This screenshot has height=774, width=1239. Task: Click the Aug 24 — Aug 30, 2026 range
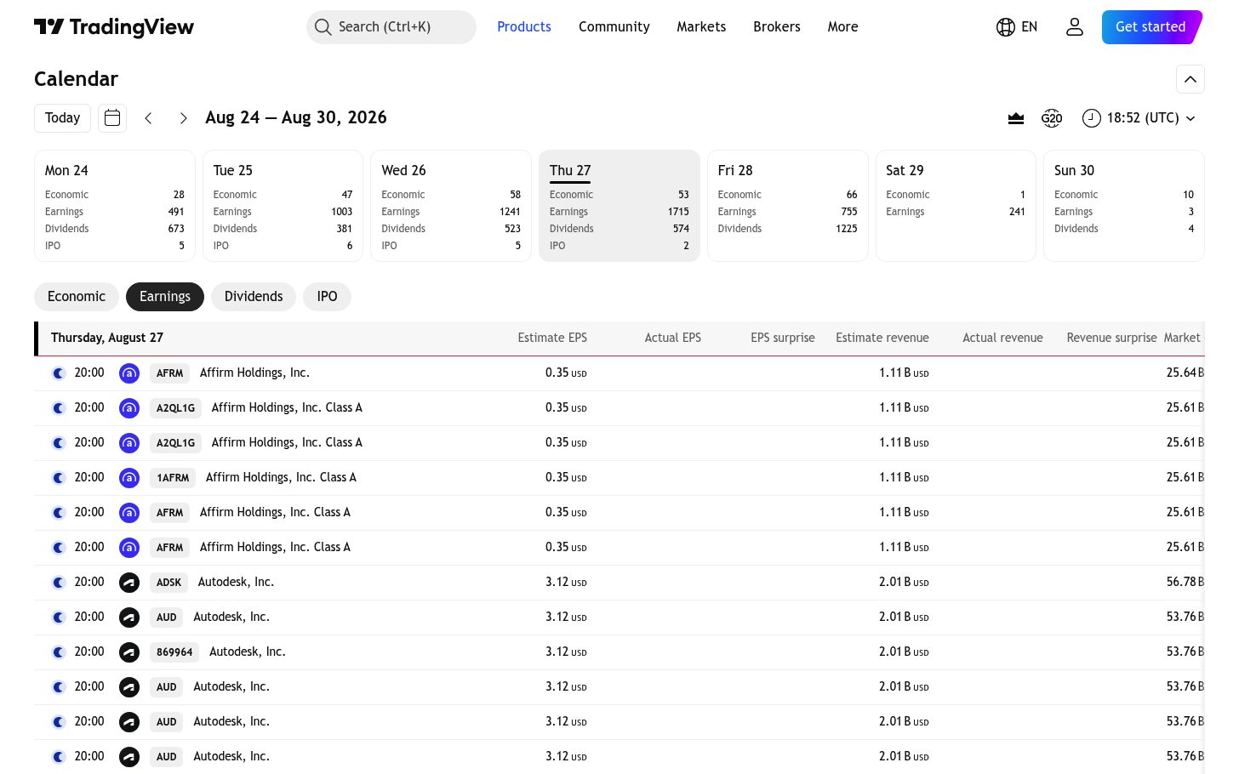[296, 118]
